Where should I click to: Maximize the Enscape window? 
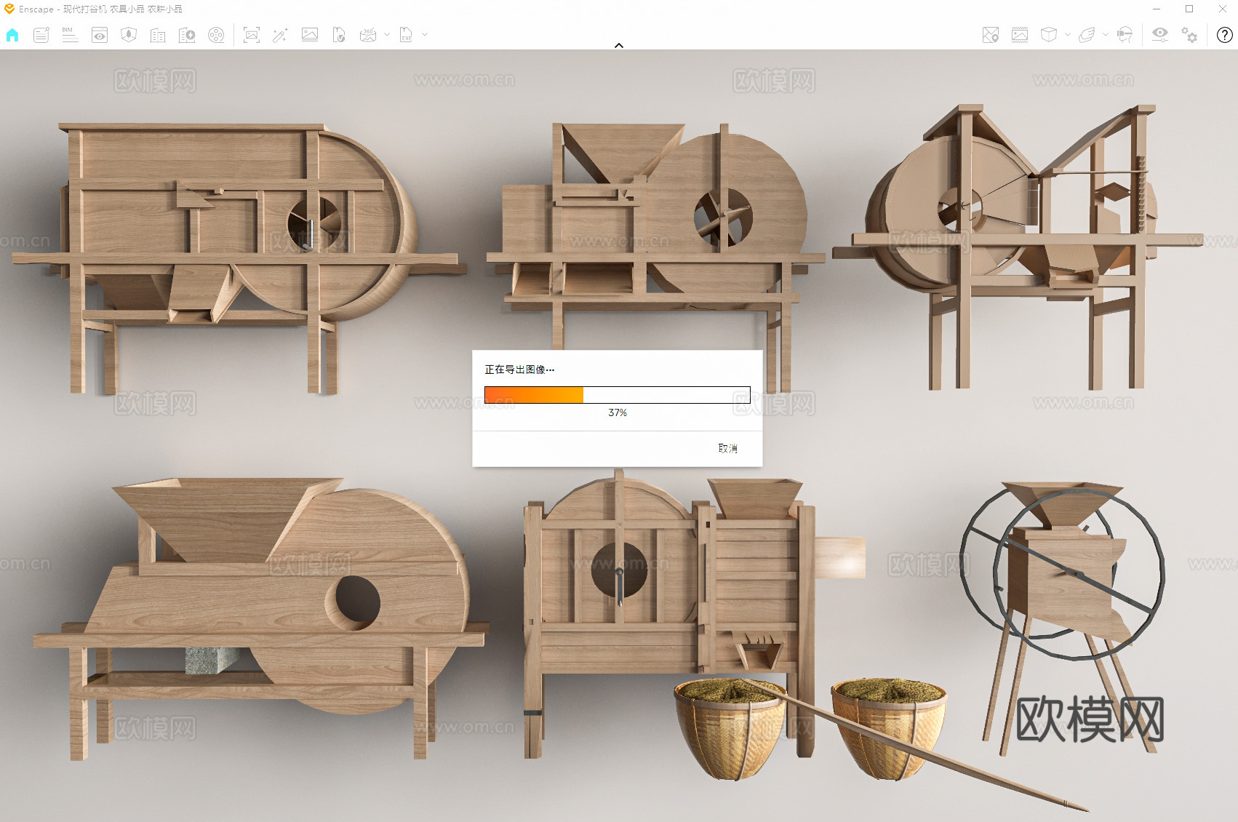1189,9
